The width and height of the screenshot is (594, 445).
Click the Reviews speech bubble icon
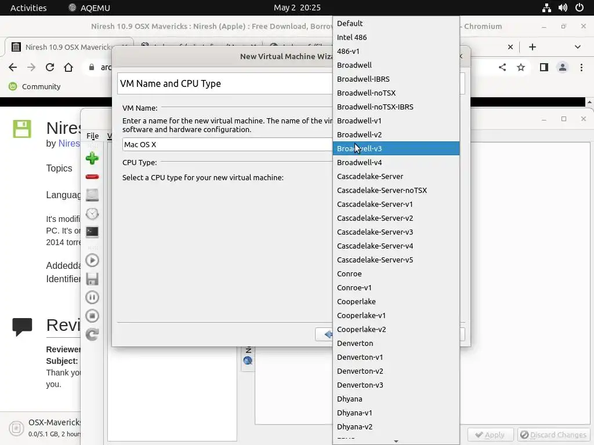(x=22, y=327)
